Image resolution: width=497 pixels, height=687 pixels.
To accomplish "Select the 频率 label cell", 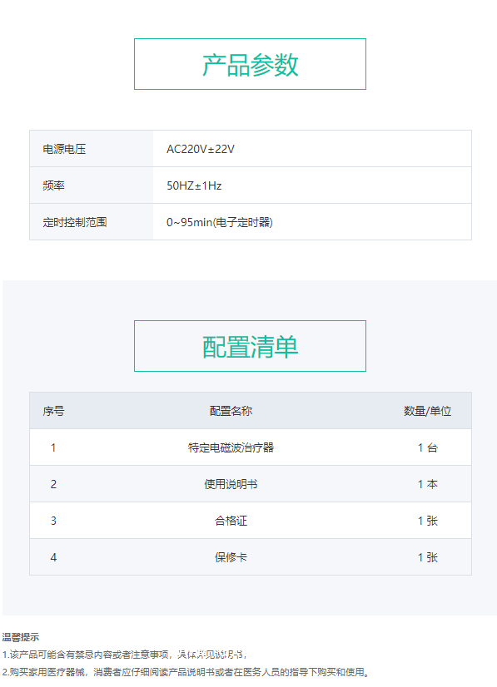I will tap(92, 185).
